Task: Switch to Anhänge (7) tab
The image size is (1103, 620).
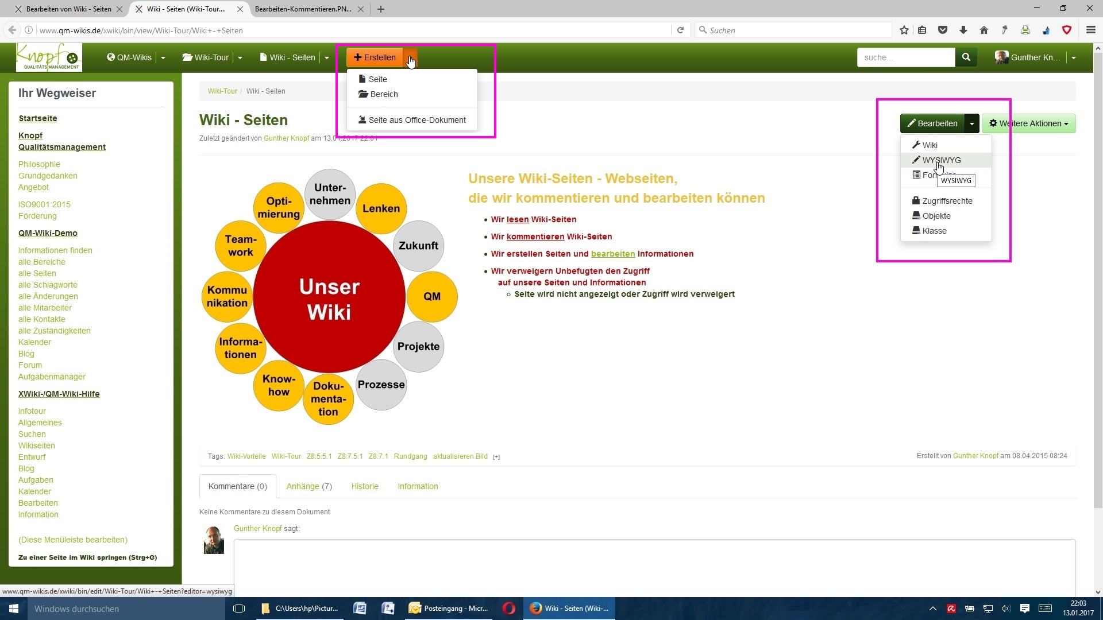Action: [x=309, y=486]
